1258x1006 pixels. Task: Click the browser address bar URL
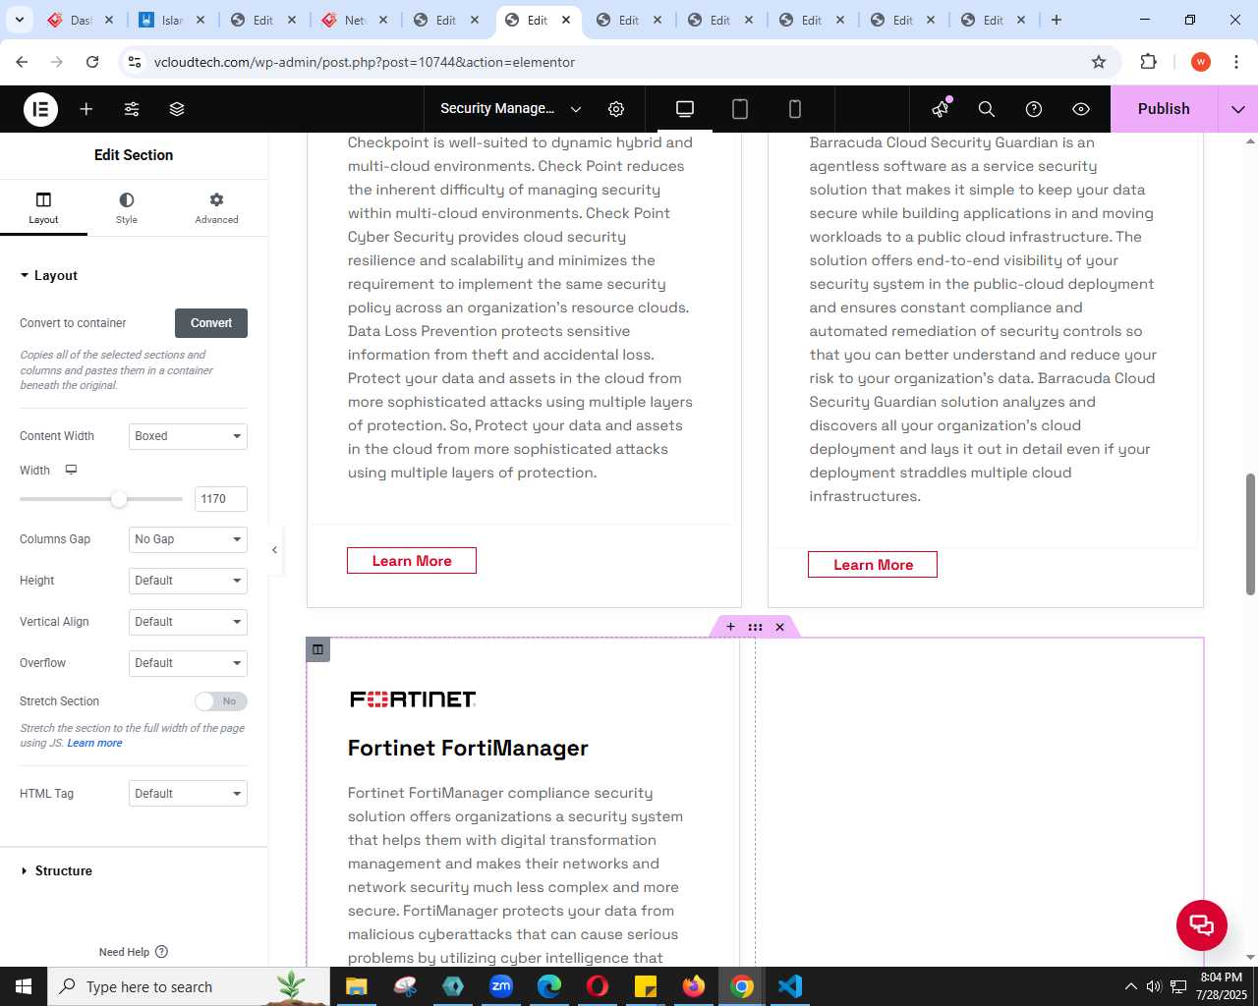click(x=365, y=62)
